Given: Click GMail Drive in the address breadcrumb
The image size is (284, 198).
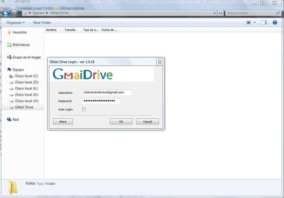Looking at the screenshot, I should pyautogui.click(x=59, y=13).
